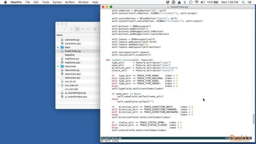Viewport: 256px width, 144px height.
Task: Click the Name column header in Finder
Action: coord(60,35)
